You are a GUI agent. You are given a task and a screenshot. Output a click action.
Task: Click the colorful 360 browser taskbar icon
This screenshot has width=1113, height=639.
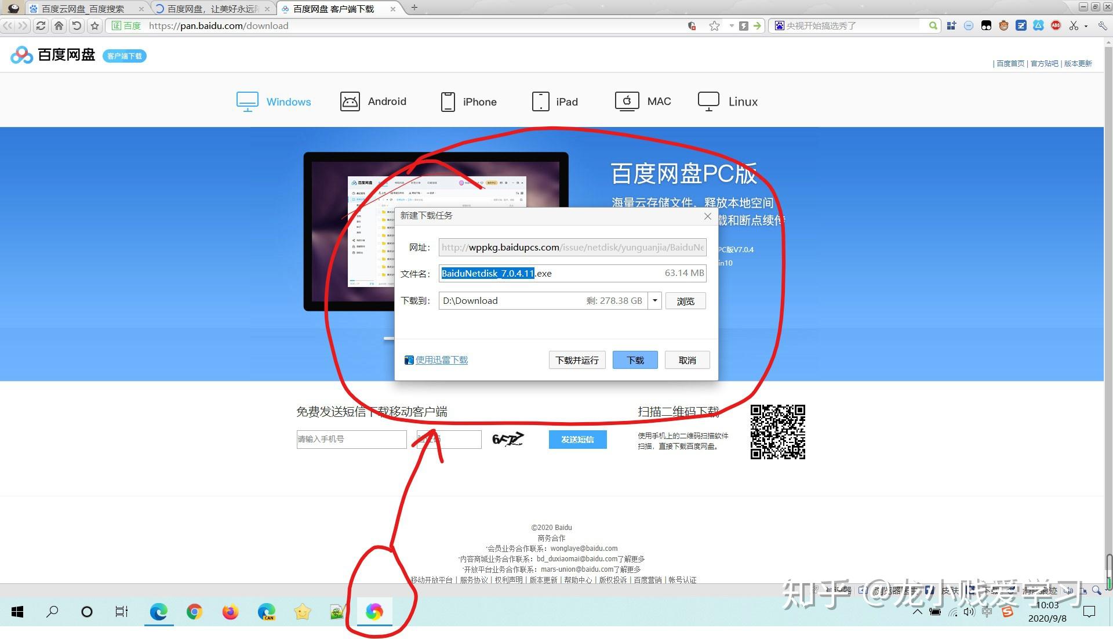(x=374, y=612)
